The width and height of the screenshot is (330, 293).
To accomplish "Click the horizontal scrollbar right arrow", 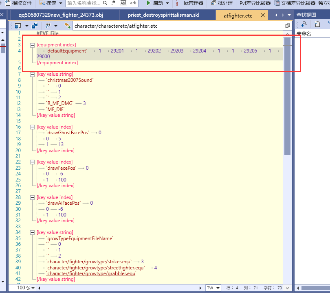I will pos(200,288).
